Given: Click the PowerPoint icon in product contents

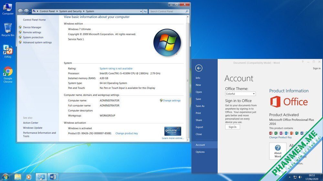Looking at the screenshot, I should [292, 133].
